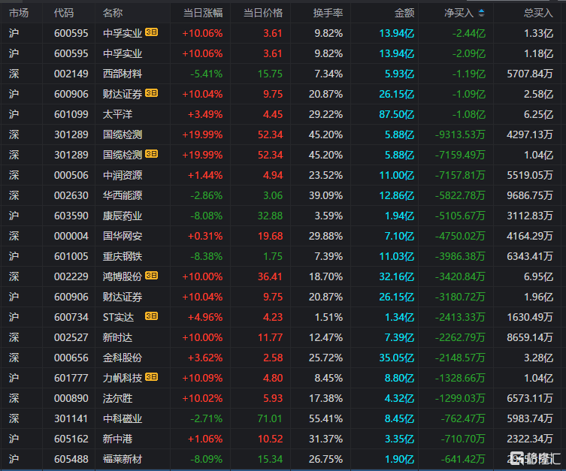
Task: Click the 3日 badge beside 财达证券
Action: click(x=151, y=94)
